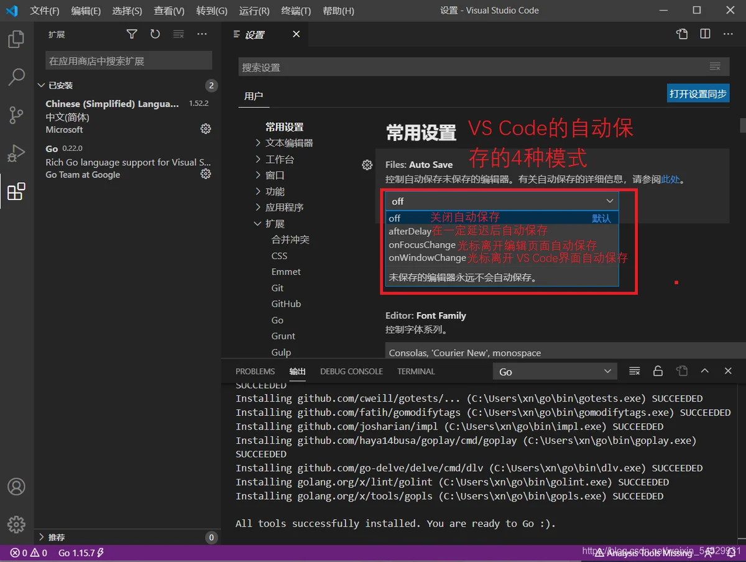Focus the extension marketplace search box
This screenshot has height=562, width=746.
129,60
